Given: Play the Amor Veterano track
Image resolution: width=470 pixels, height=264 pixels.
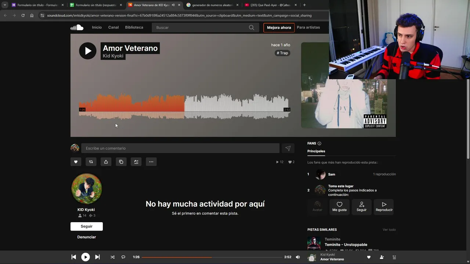Looking at the screenshot, I should (x=88, y=51).
